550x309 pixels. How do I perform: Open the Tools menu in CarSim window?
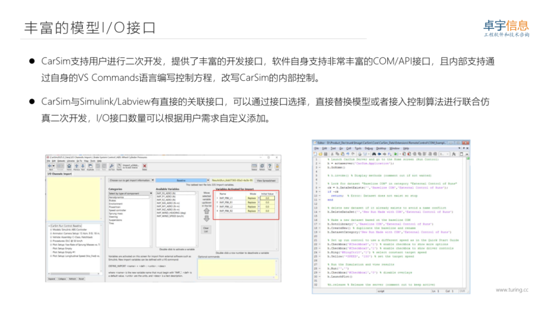[x=93, y=161]
